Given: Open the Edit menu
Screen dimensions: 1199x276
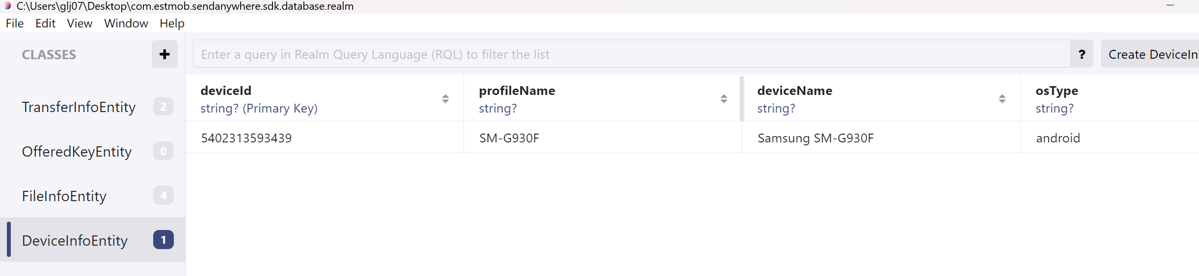Looking at the screenshot, I should click(45, 23).
